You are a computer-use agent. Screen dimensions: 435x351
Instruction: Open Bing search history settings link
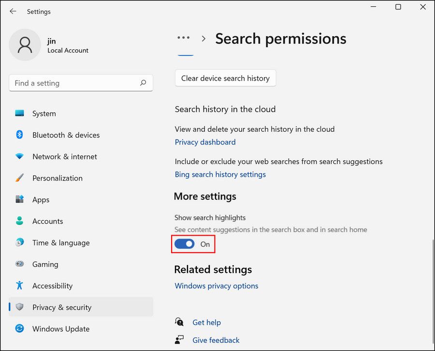point(220,174)
